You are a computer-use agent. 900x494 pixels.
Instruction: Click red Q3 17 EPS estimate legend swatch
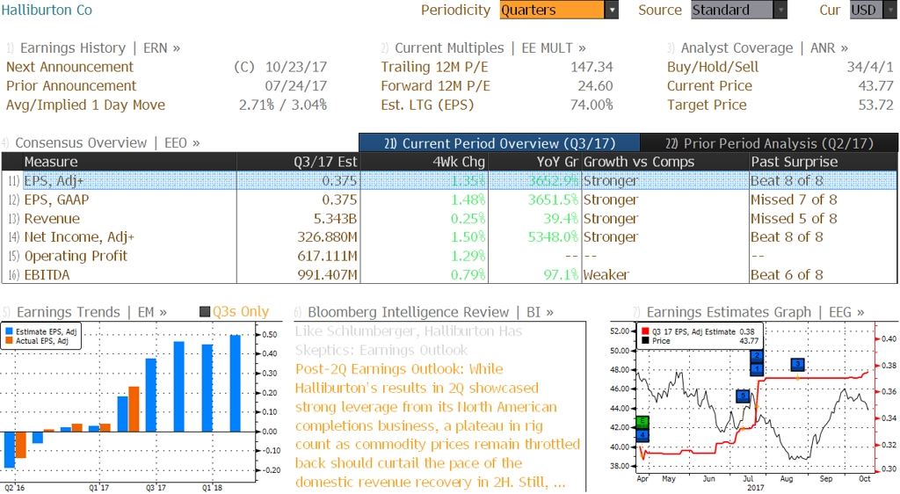pos(646,331)
